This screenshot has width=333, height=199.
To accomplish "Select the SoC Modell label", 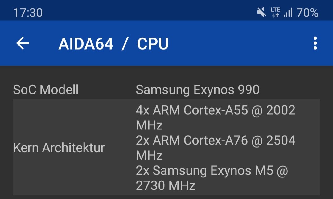I will 46,90.
